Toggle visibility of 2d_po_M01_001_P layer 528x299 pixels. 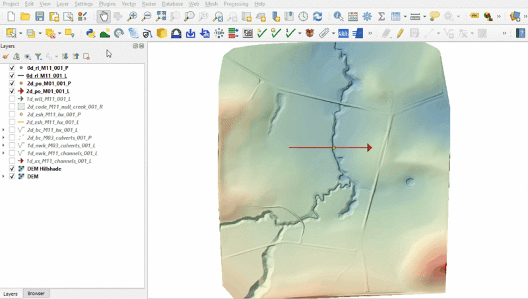12,84
